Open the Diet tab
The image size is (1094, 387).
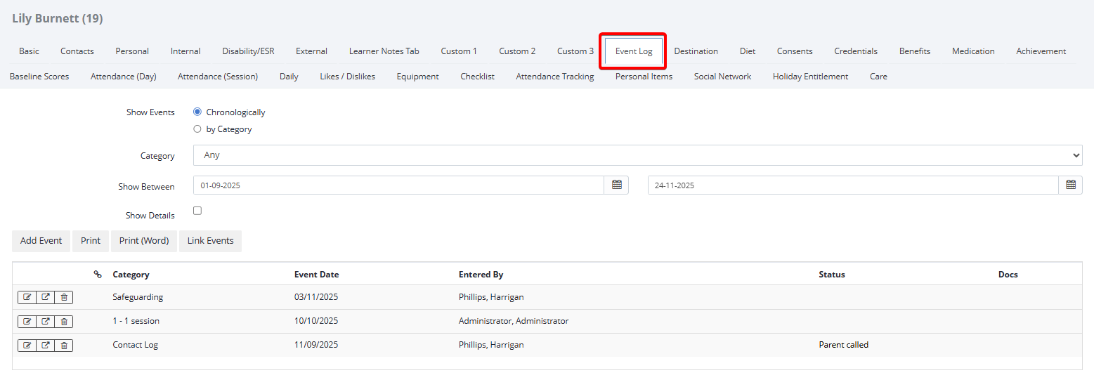(748, 51)
